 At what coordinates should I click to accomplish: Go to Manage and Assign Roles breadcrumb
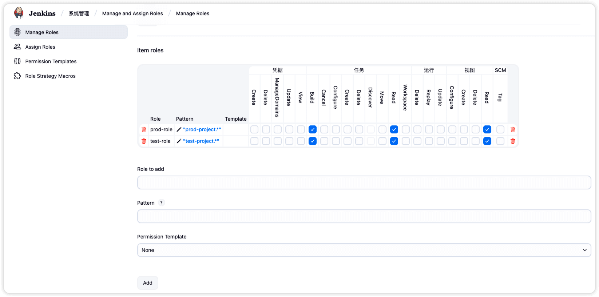[132, 13]
